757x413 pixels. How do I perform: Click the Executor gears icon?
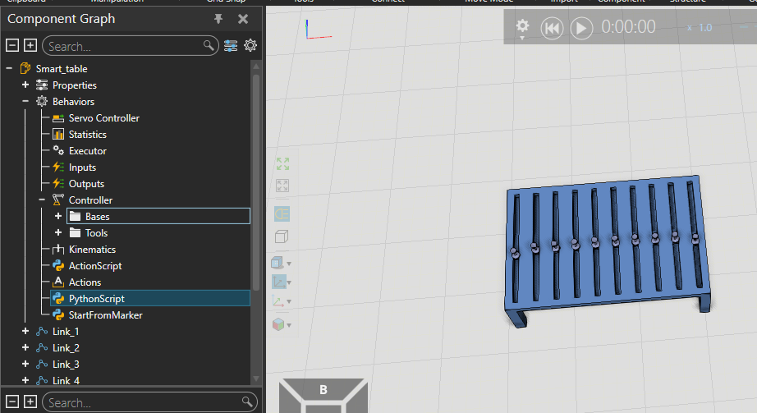58,151
